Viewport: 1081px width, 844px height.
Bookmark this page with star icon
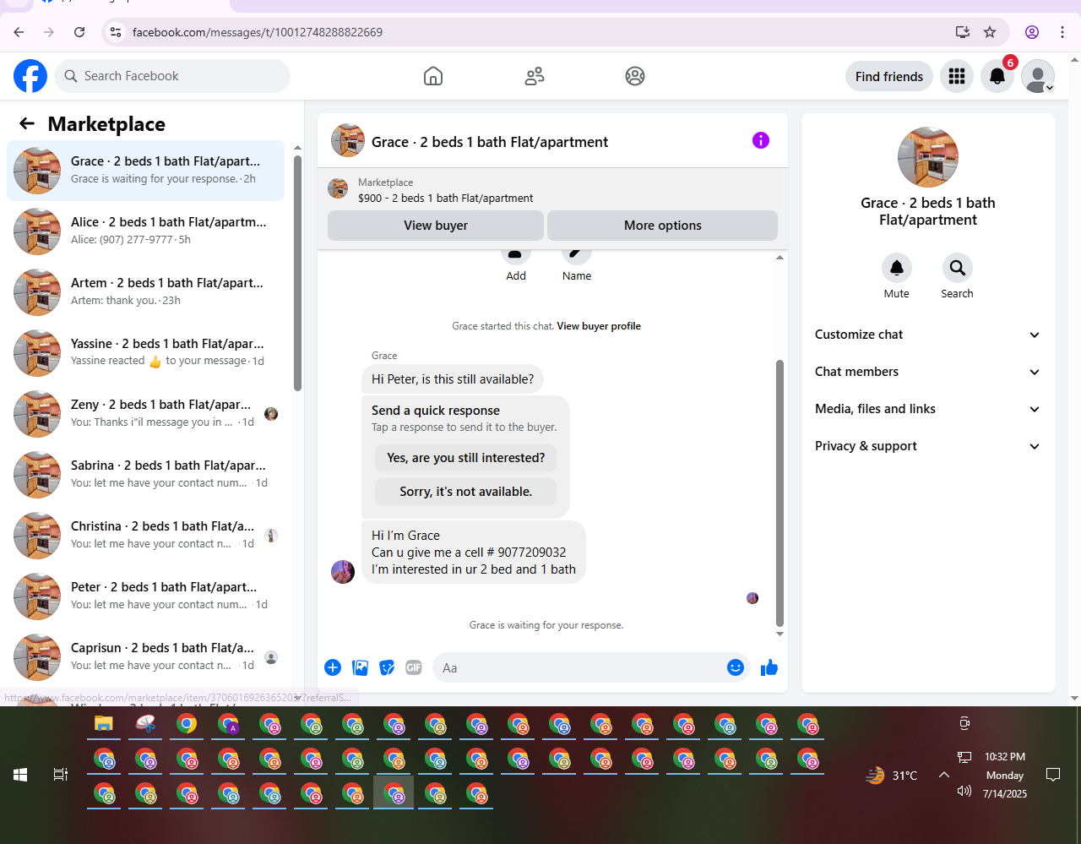click(x=990, y=32)
